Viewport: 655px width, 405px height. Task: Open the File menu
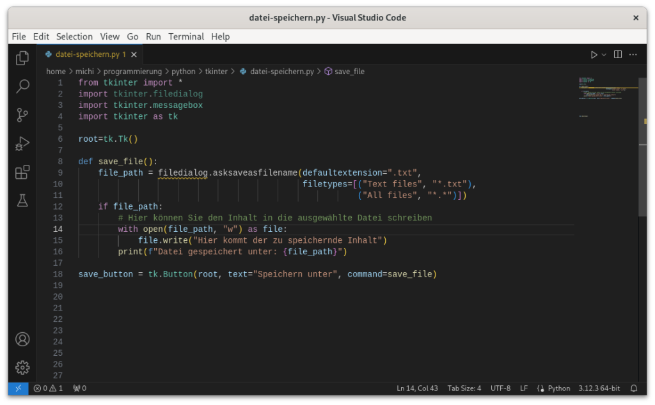[x=19, y=36]
